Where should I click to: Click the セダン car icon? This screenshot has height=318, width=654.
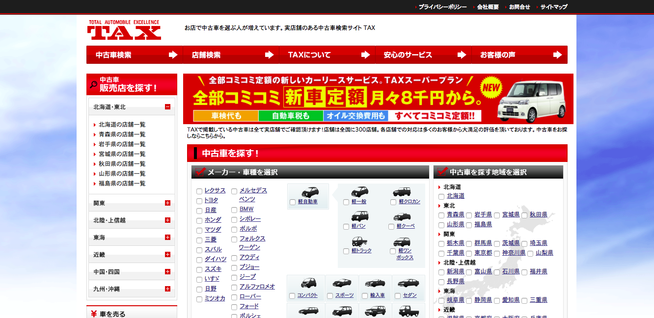click(408, 283)
